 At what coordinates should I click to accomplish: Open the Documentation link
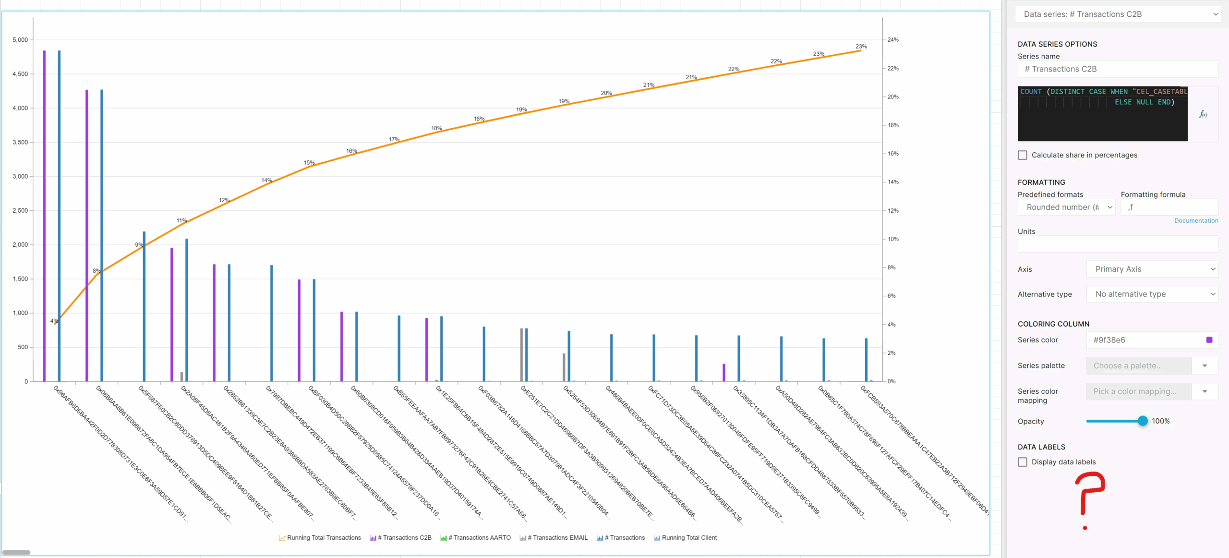coord(1196,220)
